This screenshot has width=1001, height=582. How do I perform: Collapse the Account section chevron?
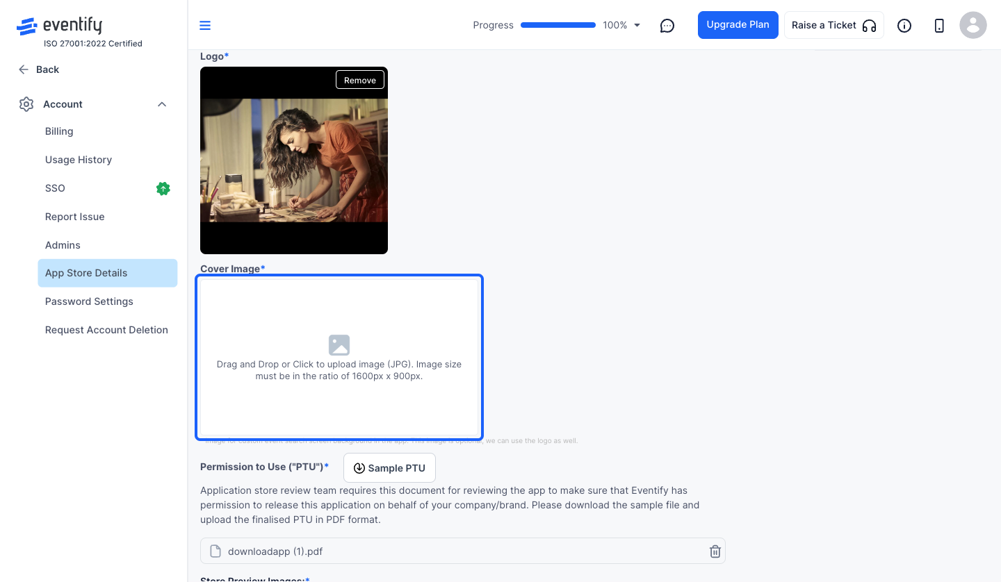162,104
